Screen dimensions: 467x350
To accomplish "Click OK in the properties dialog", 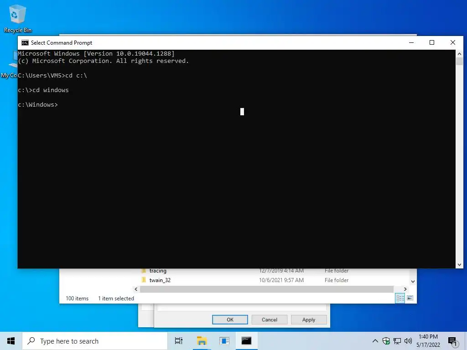I will point(230,319).
